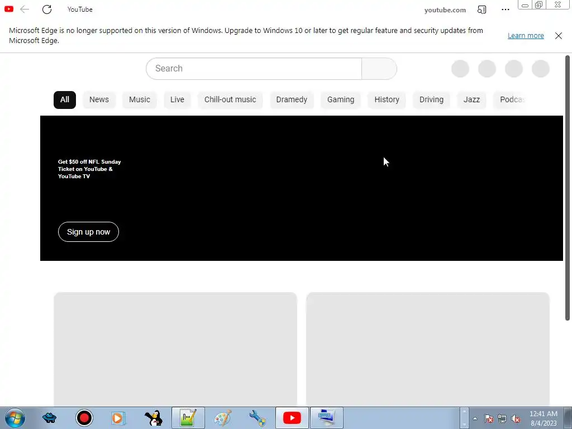Select the Music category chip
The width and height of the screenshot is (572, 429).
pos(140,99)
